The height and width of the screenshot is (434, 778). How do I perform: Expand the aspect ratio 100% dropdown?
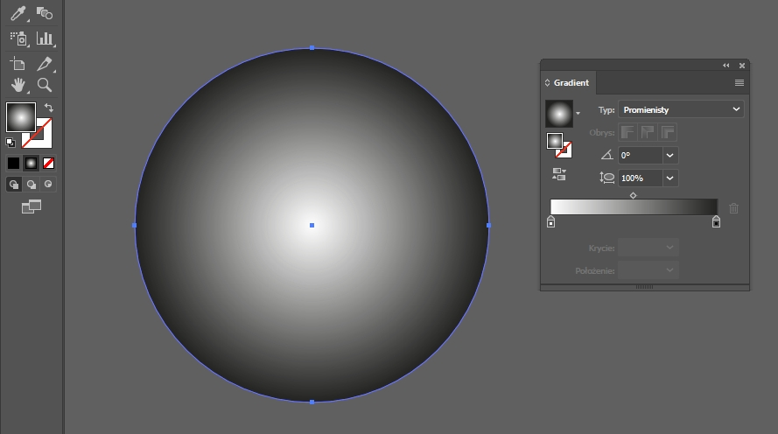[x=670, y=178]
